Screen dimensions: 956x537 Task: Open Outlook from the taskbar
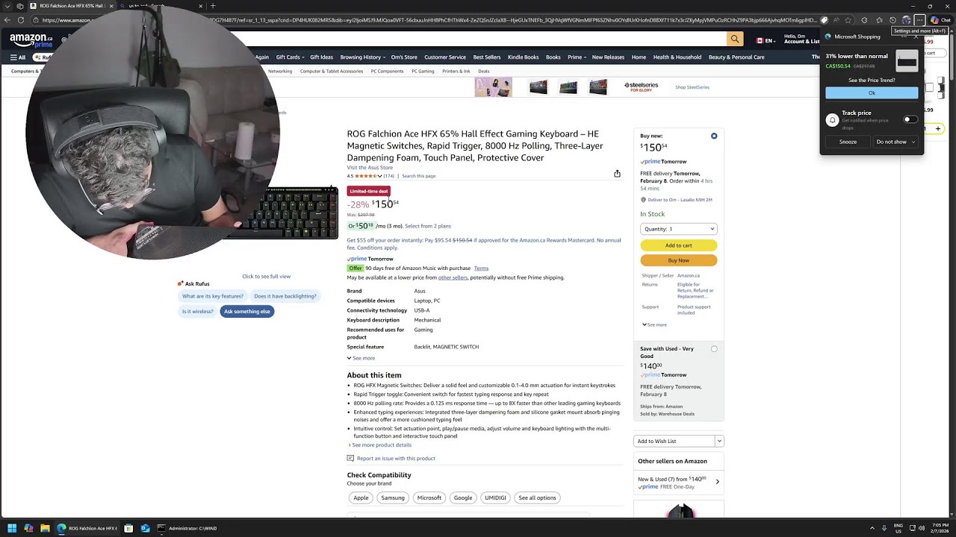[x=145, y=528]
